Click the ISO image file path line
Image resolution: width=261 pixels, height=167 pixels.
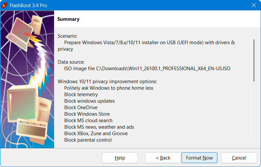tap(147, 69)
